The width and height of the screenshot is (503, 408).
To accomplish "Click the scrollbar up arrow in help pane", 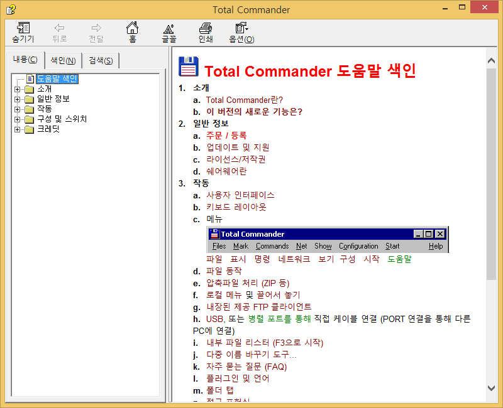I will (x=491, y=60).
